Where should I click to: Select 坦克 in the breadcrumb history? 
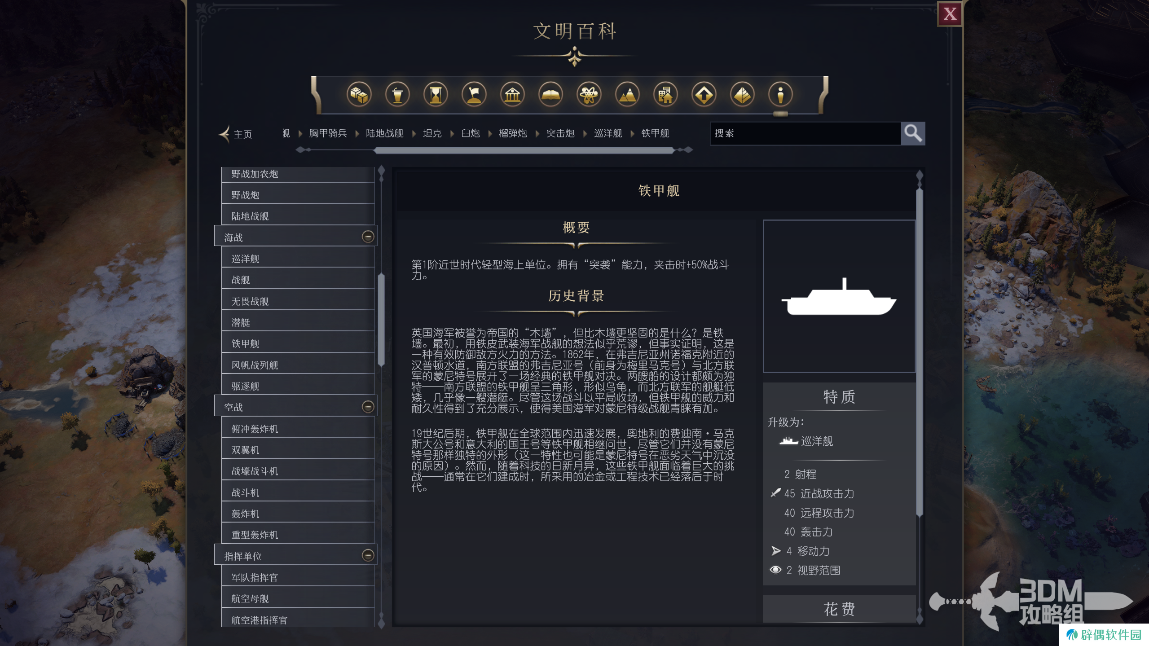click(432, 133)
